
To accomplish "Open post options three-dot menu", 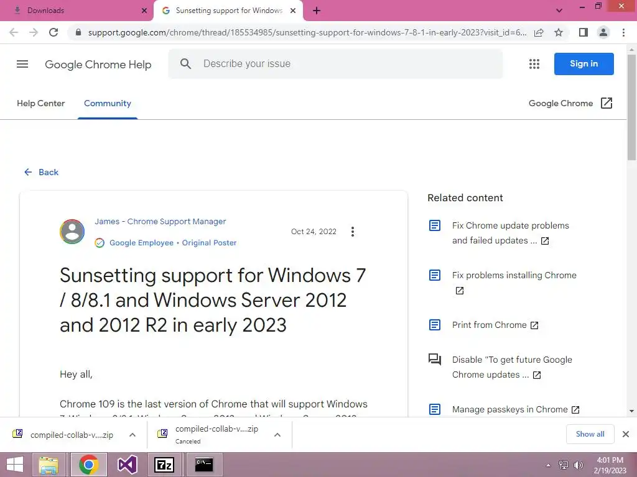I will pos(353,232).
